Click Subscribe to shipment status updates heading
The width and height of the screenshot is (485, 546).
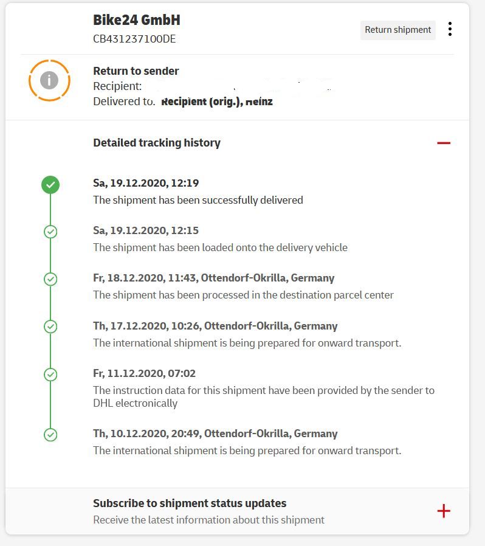point(190,503)
